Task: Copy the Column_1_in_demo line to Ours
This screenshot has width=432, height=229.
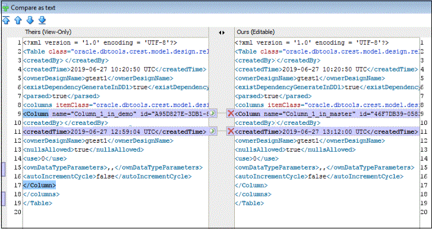Action: click(x=213, y=113)
